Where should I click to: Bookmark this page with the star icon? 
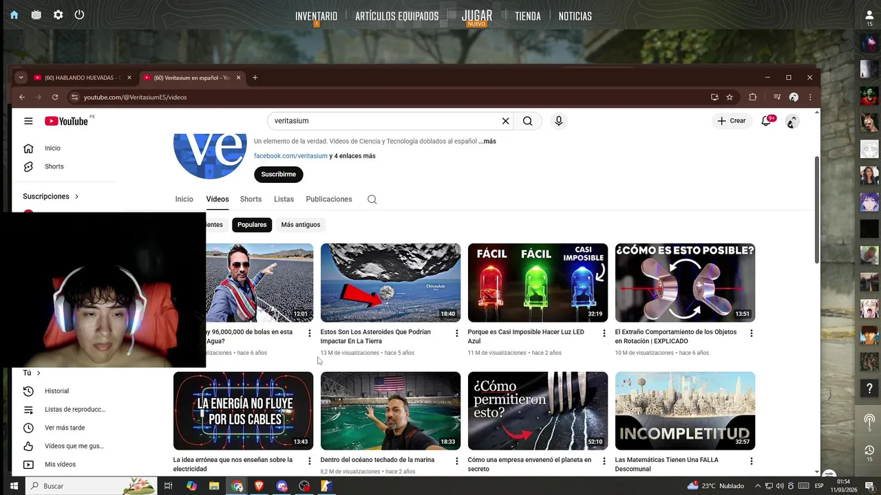click(730, 98)
